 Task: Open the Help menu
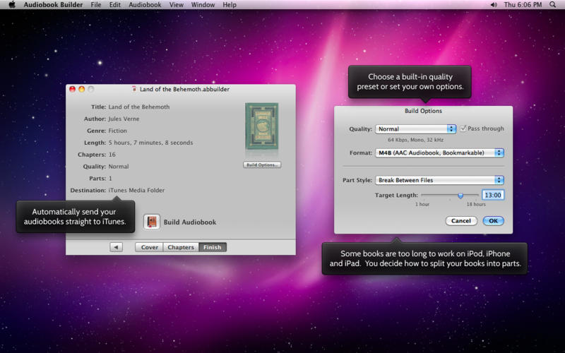click(230, 5)
